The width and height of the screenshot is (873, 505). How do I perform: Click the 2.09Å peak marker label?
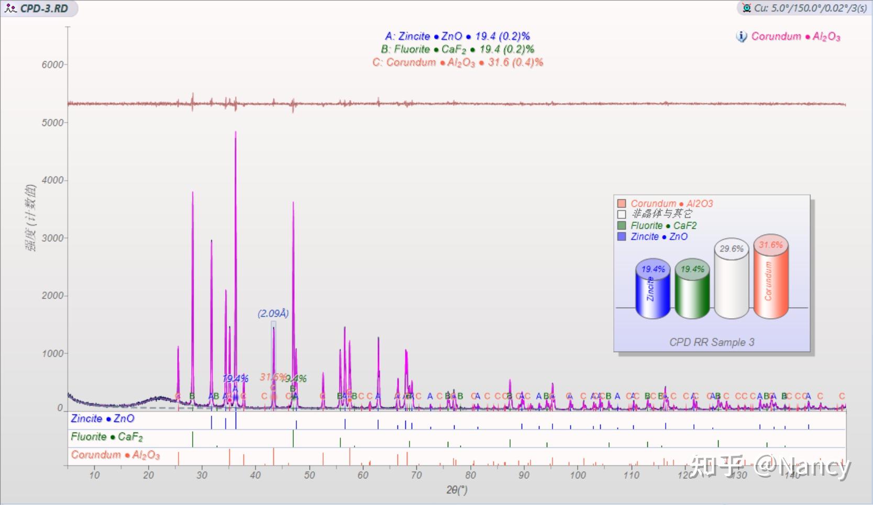(273, 313)
